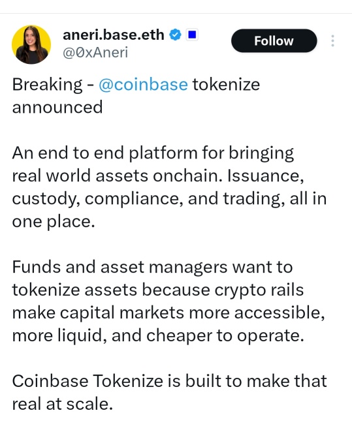
Task: Click "tokenize" after the @coinbase mention
Action: pyautogui.click(x=226, y=84)
